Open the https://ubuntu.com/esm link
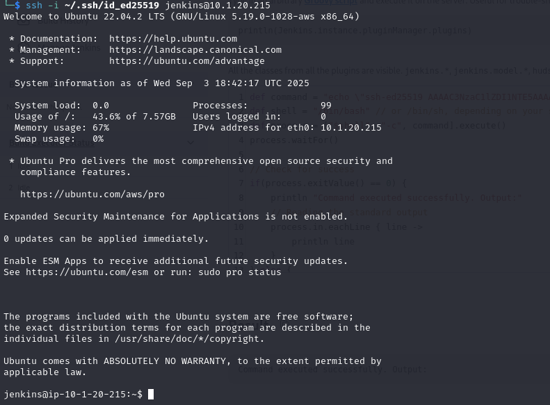The image size is (550, 405). (87, 272)
